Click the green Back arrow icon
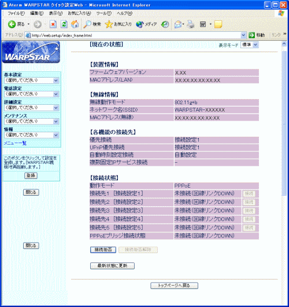 point(12,24)
